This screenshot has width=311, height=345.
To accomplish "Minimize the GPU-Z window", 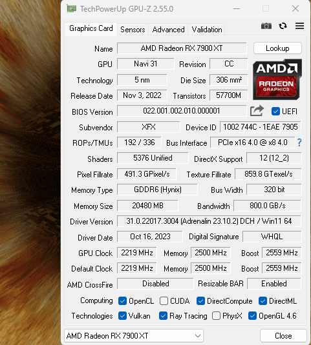I will click(x=237, y=8).
